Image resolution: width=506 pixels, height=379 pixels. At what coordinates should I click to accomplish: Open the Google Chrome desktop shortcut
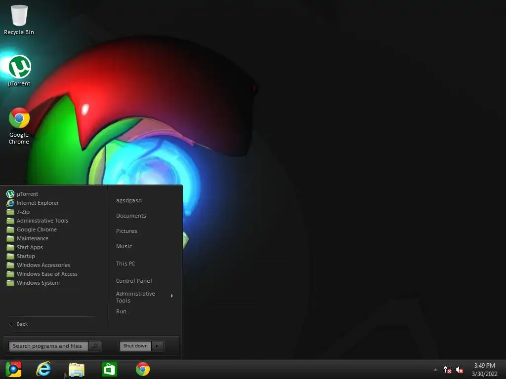coord(19,126)
